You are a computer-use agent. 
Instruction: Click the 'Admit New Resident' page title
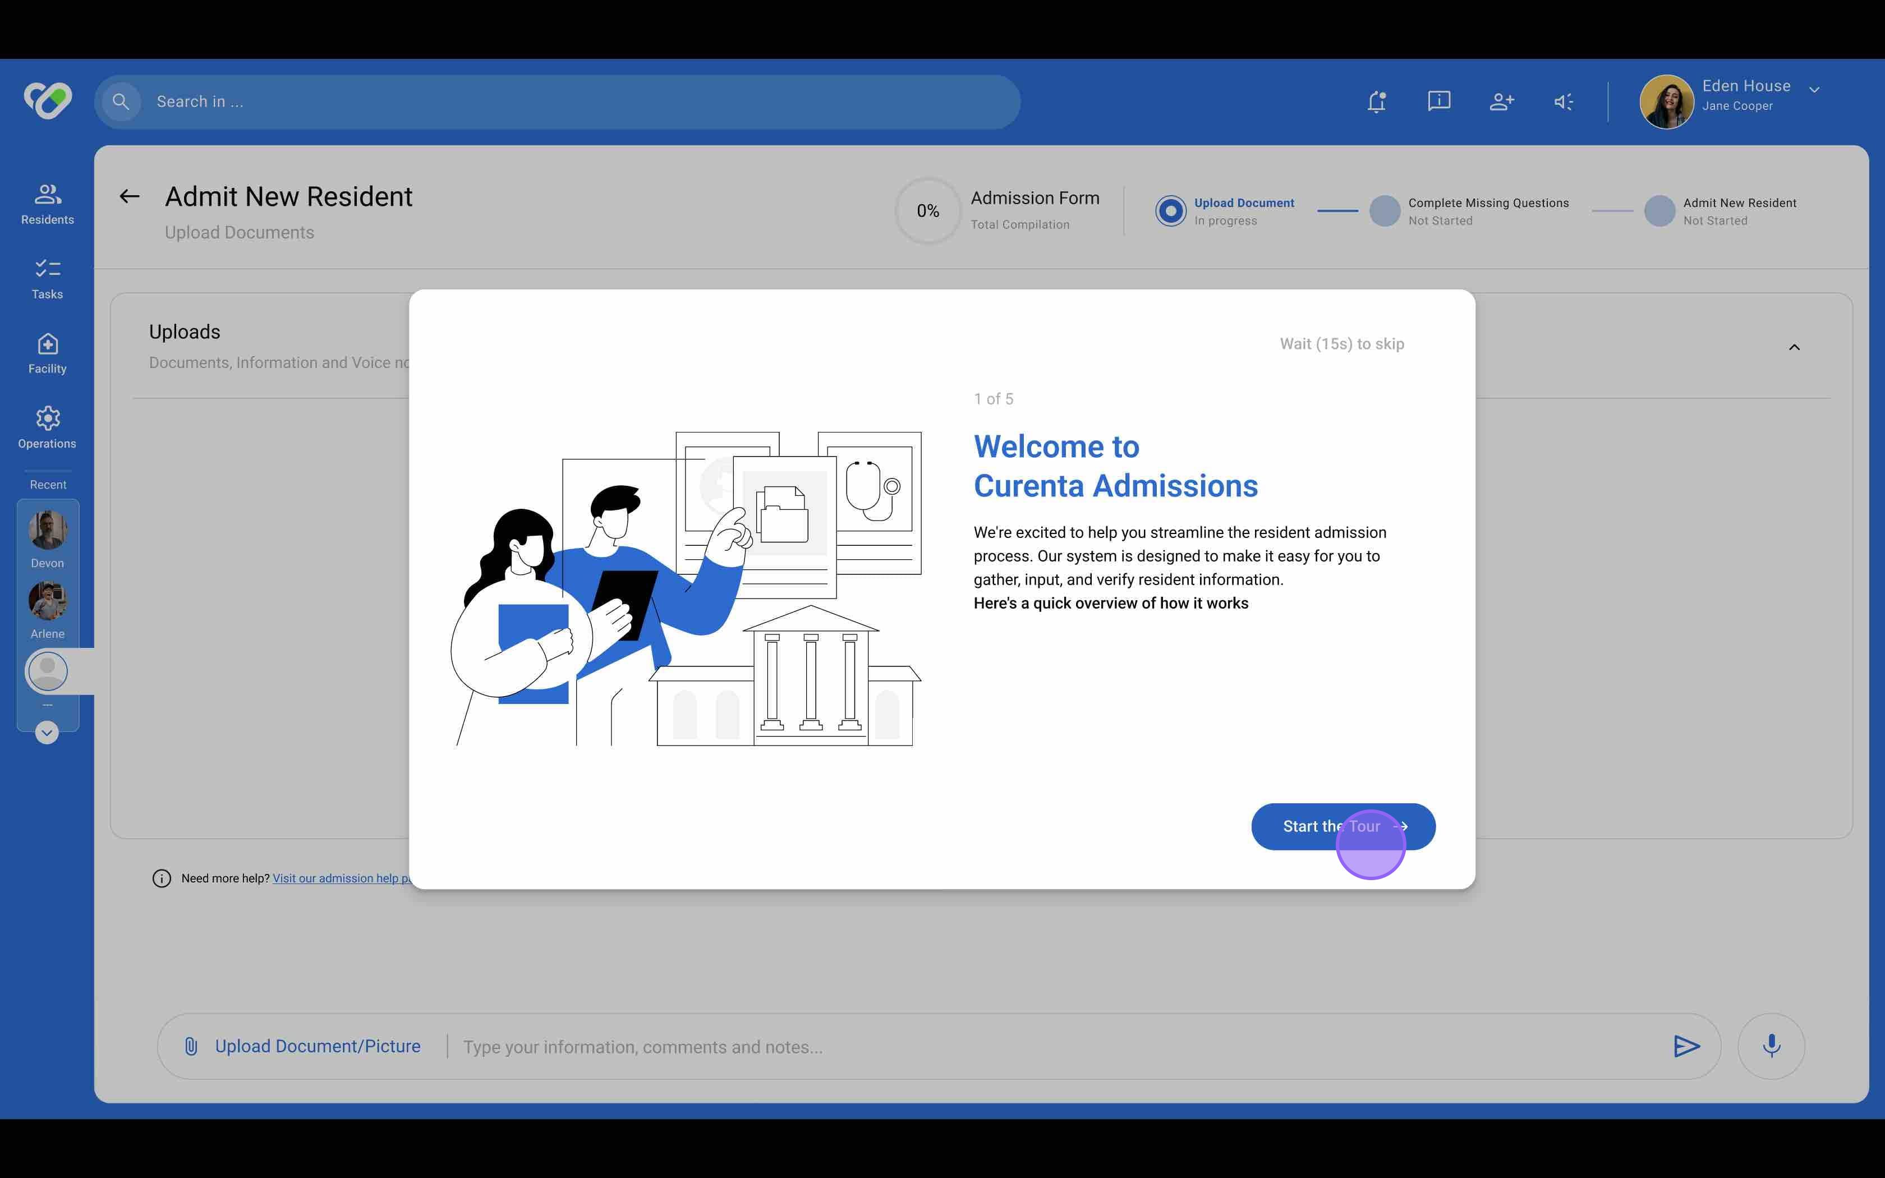[288, 196]
